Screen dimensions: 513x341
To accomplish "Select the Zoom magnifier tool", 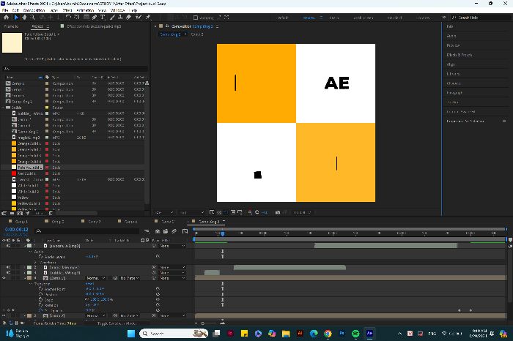I will [x=32, y=18].
